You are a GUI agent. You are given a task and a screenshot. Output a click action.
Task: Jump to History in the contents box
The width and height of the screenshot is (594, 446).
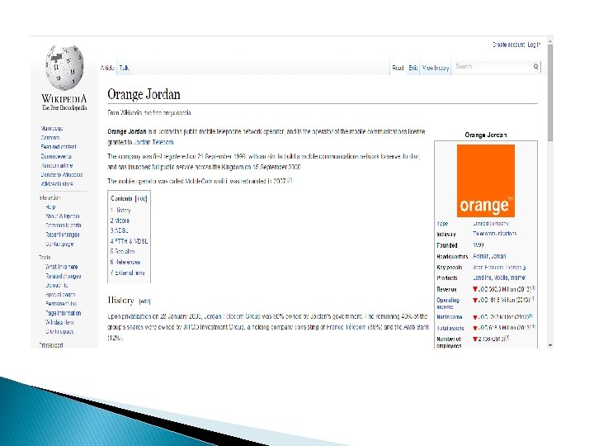[x=120, y=210]
